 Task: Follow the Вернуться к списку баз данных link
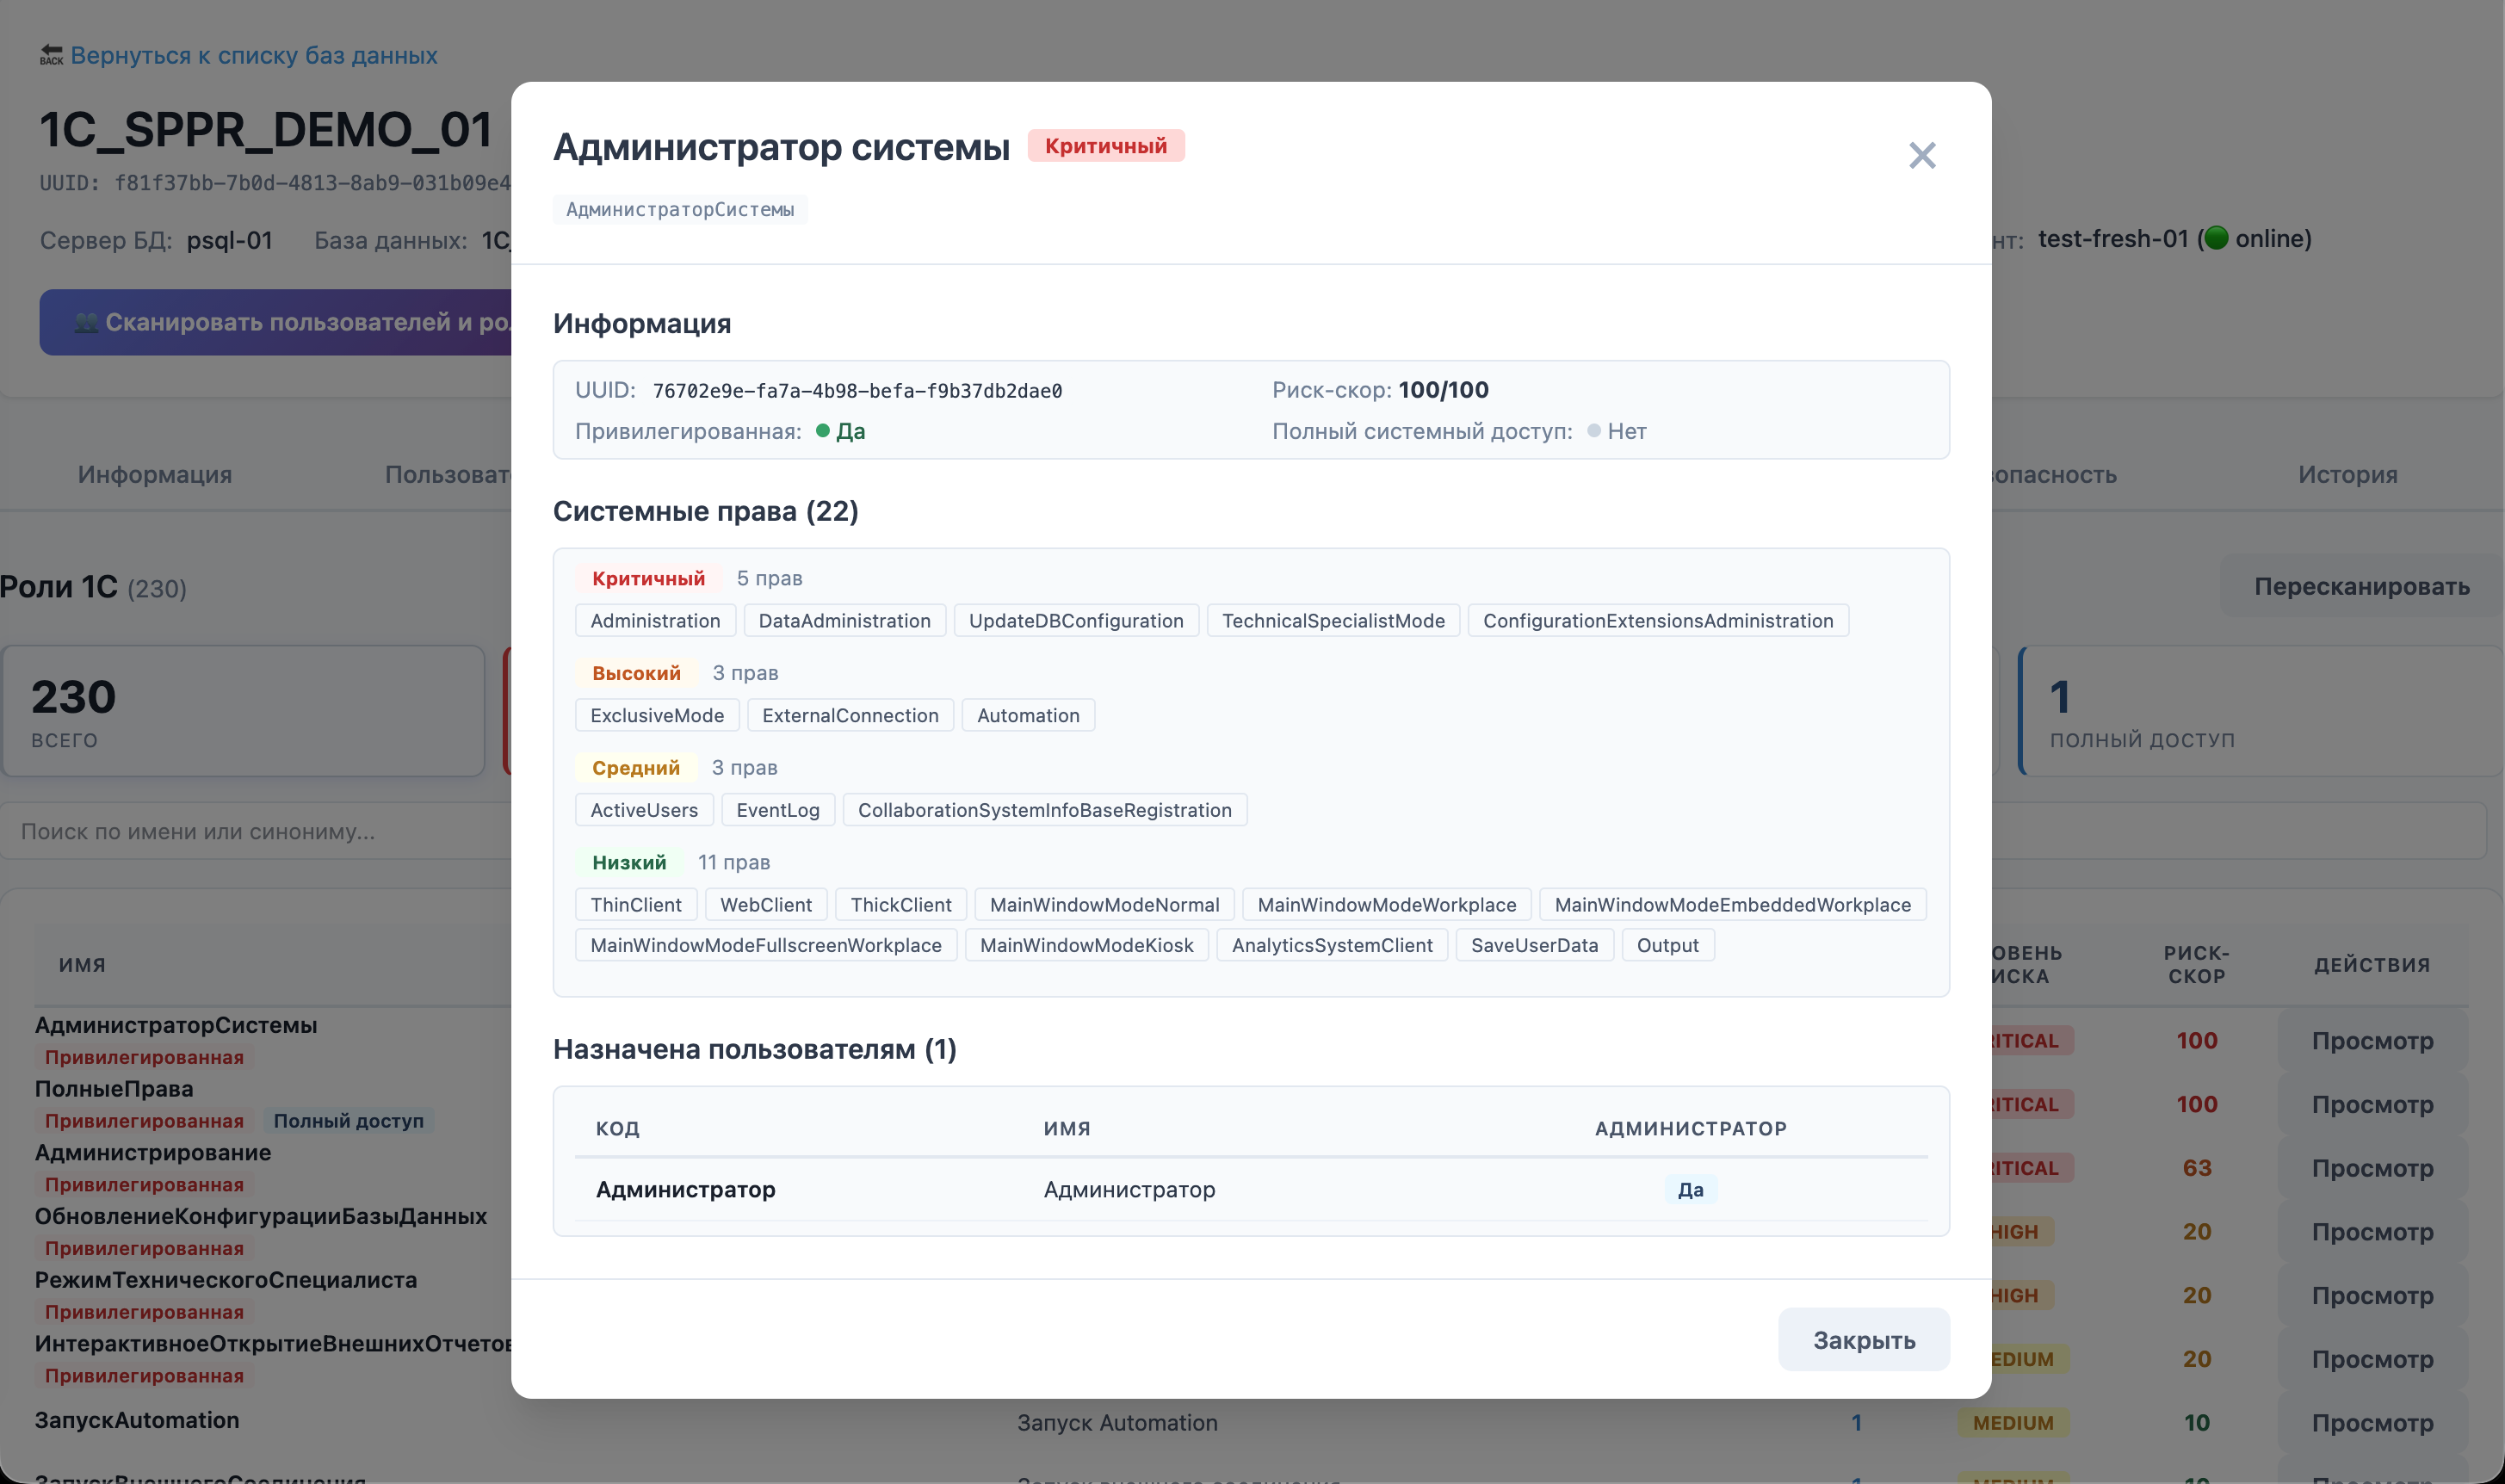pyautogui.click(x=253, y=56)
